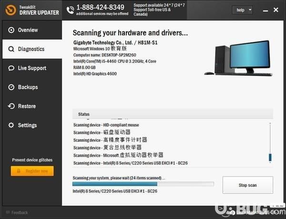Open the Feedback link
Viewport: 286px width, 219px height.
(x=20, y=212)
